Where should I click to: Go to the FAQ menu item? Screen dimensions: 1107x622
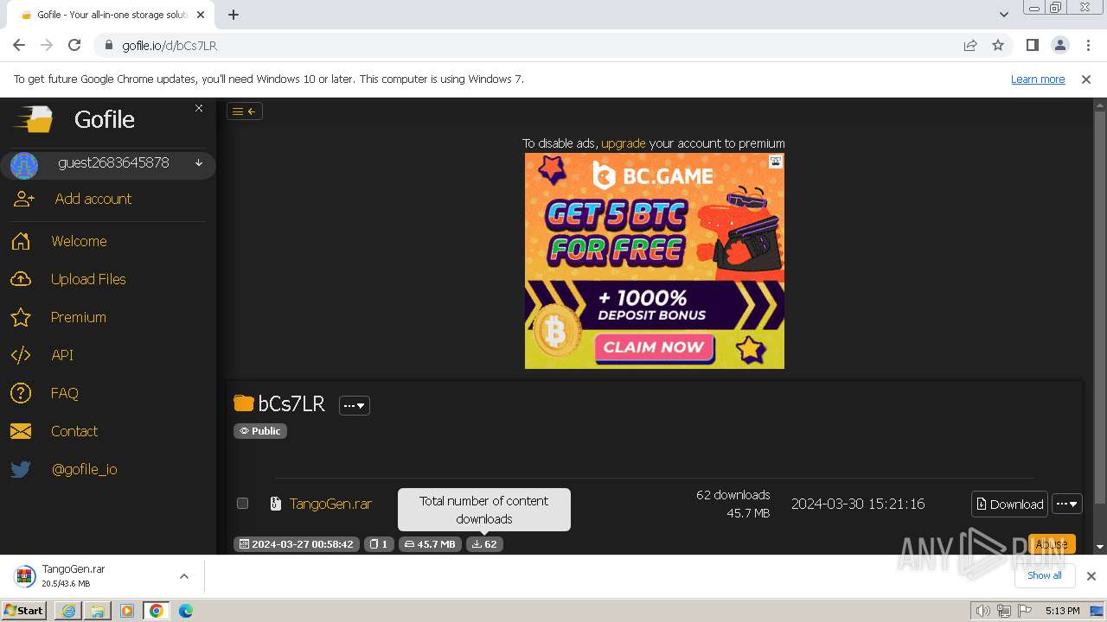coord(65,393)
